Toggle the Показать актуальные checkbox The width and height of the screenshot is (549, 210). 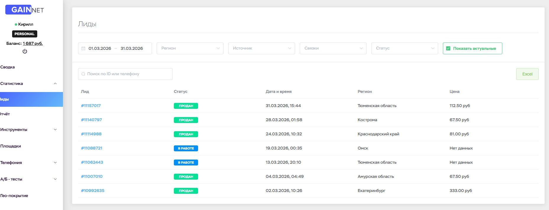pyautogui.click(x=448, y=48)
